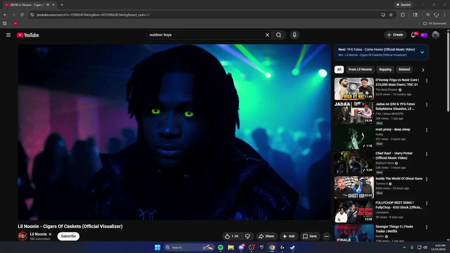Open the Lil Noonie channel name link
The image size is (450, 253).
coord(38,234)
